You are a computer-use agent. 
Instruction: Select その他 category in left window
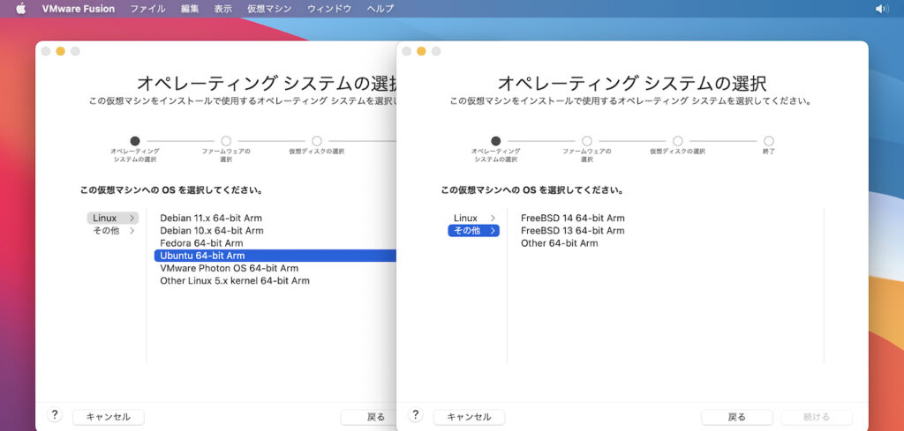113,231
